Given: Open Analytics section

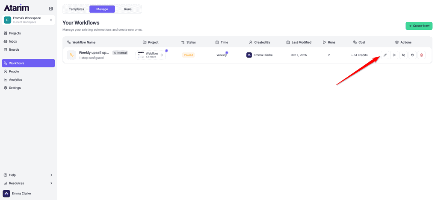Looking at the screenshot, I should 28,79.
